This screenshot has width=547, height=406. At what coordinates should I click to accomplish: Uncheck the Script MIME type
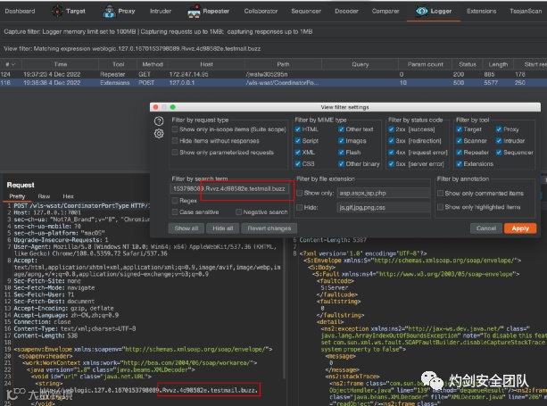coord(297,141)
